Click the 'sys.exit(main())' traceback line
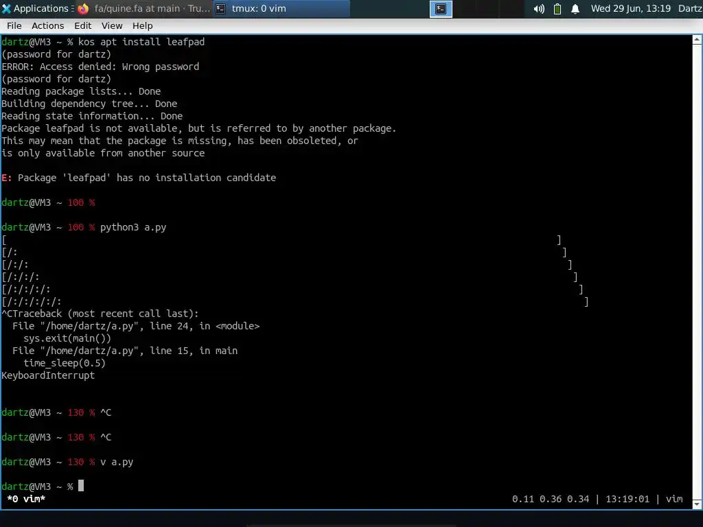 click(x=67, y=338)
